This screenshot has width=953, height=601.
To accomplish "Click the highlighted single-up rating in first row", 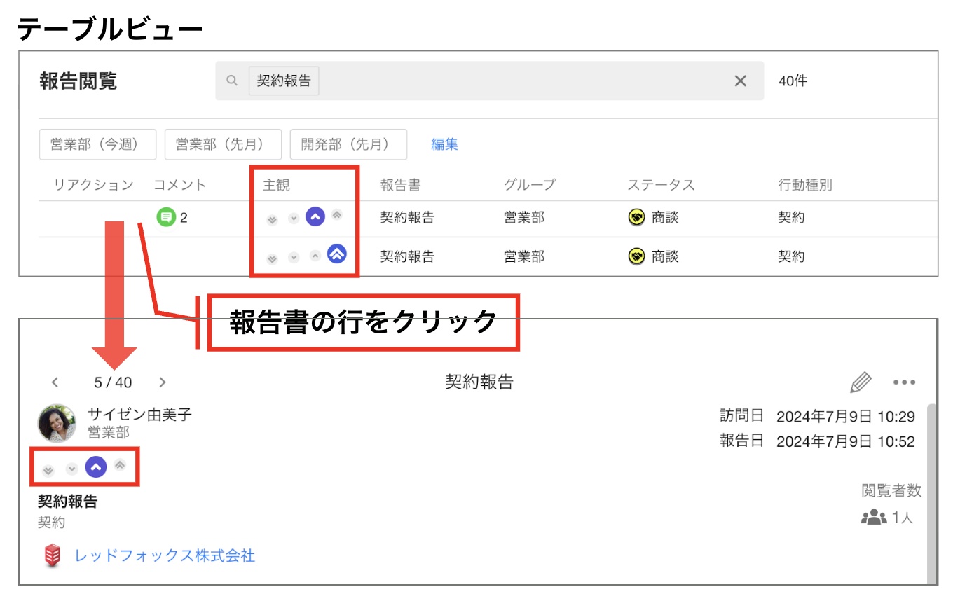I will 315,217.
